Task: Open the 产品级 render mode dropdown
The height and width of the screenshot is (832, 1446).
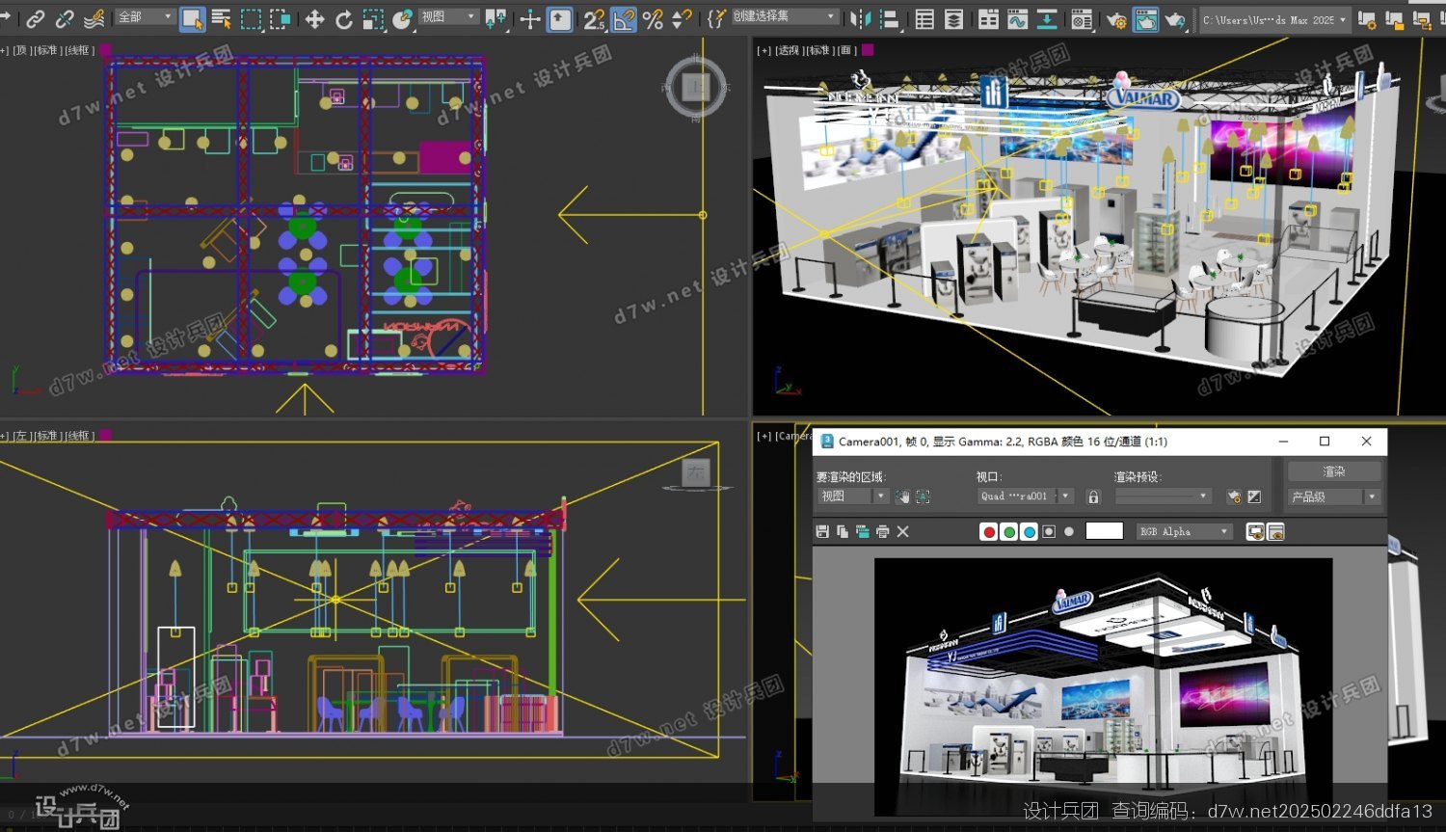Action: coord(1334,497)
